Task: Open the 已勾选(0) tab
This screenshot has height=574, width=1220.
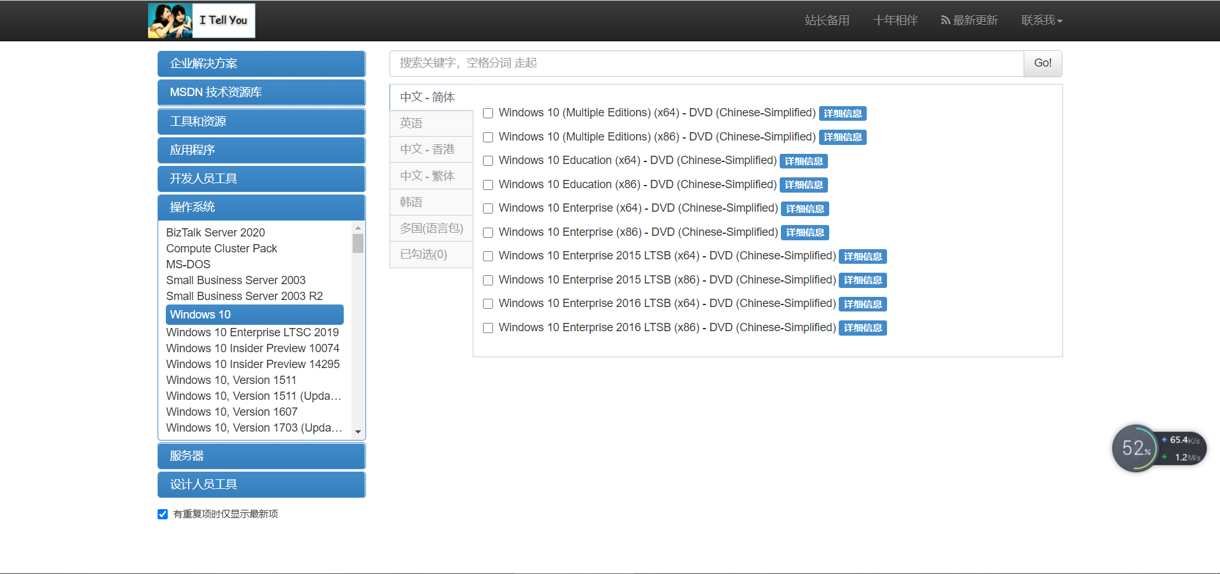Action: [431, 254]
